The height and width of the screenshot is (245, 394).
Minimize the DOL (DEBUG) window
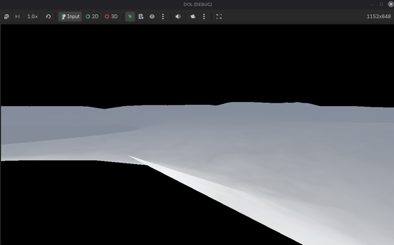point(371,5)
